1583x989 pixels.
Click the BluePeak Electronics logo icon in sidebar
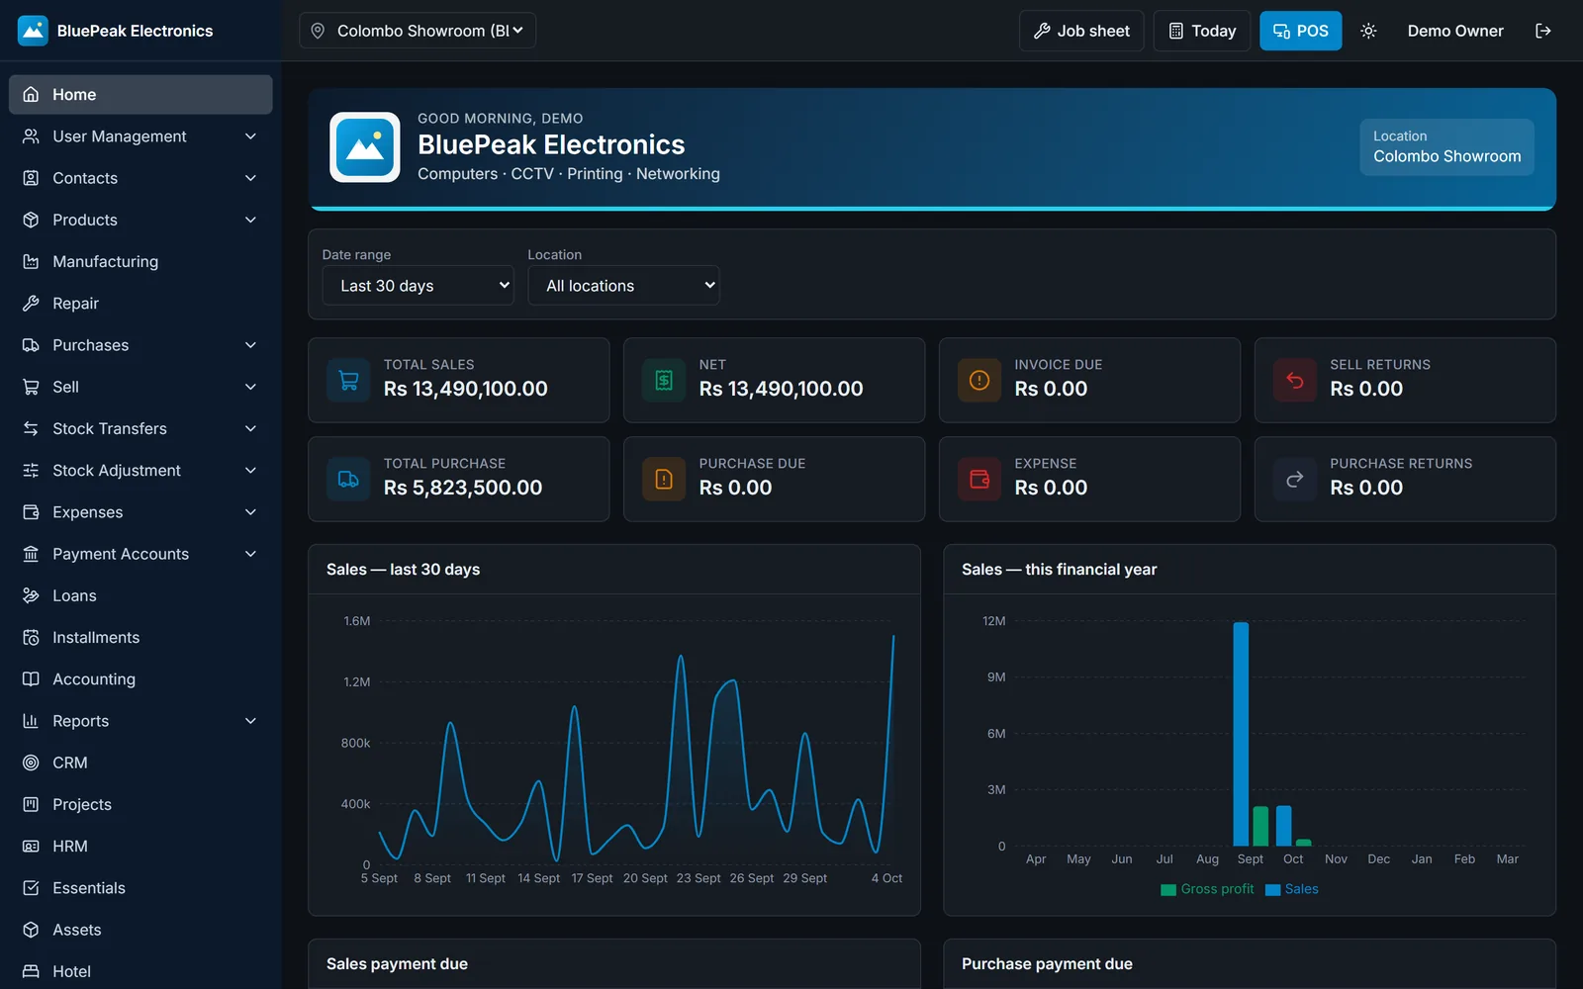click(33, 31)
